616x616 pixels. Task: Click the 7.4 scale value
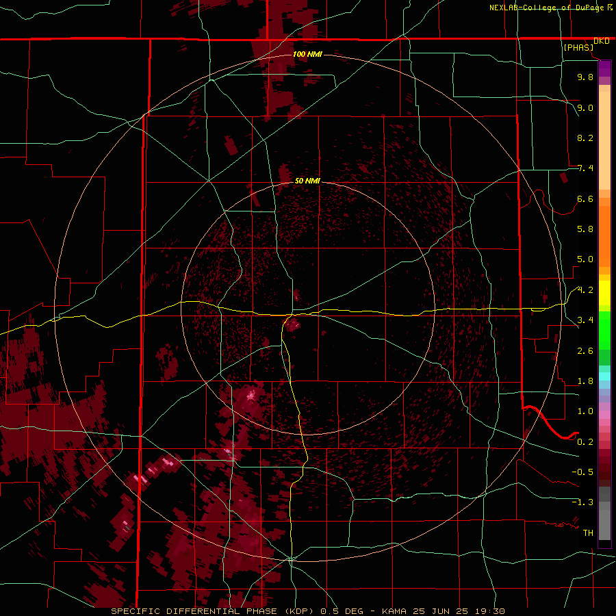[585, 168]
